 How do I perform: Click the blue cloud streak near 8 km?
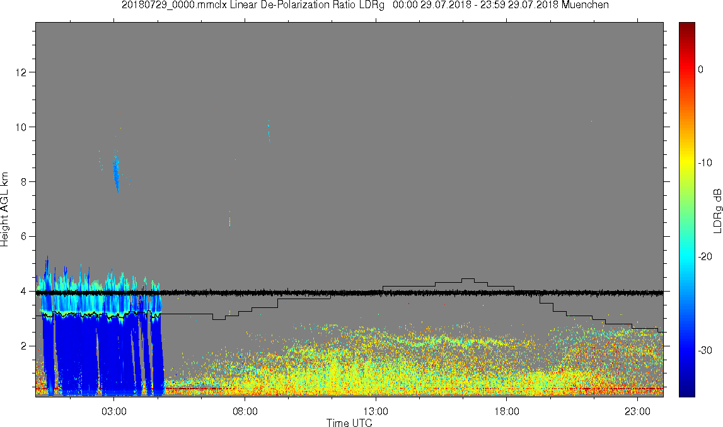116,173
